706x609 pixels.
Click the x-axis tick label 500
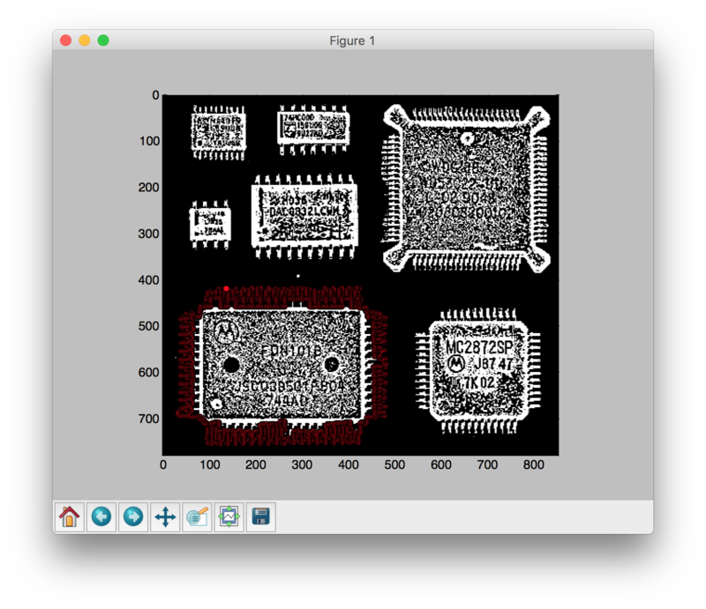point(394,464)
